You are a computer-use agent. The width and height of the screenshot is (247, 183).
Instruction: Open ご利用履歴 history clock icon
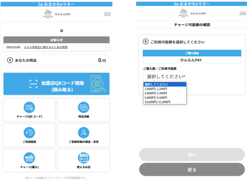tap(29, 133)
